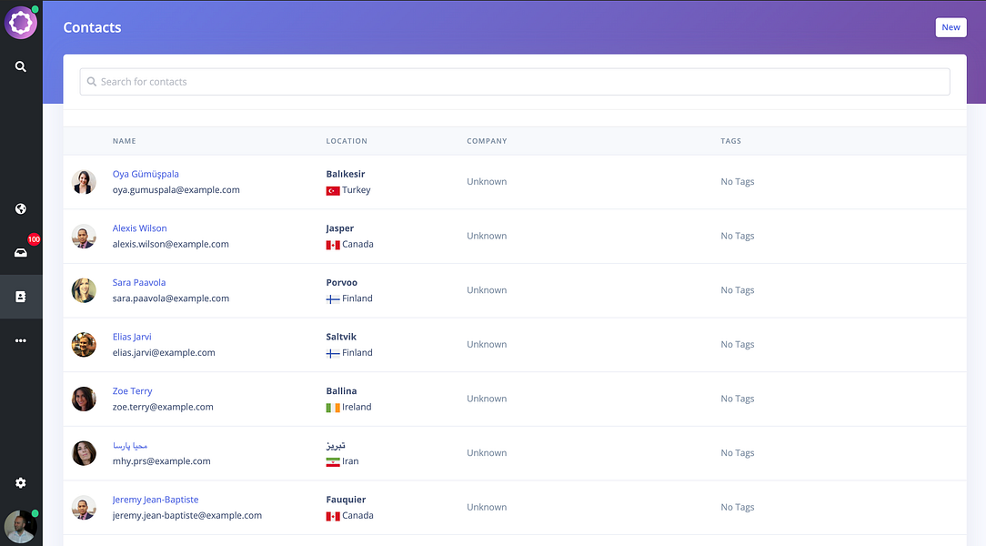The image size is (986, 546).
Task: Open contact Zoe Terry
Action: 132,390
